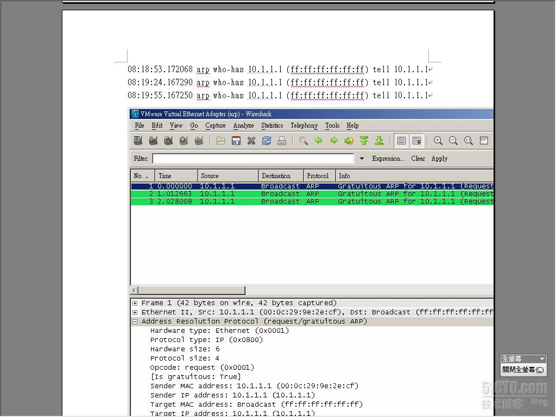Sort by the Source column header
This screenshot has width=556, height=417.
(x=228, y=176)
